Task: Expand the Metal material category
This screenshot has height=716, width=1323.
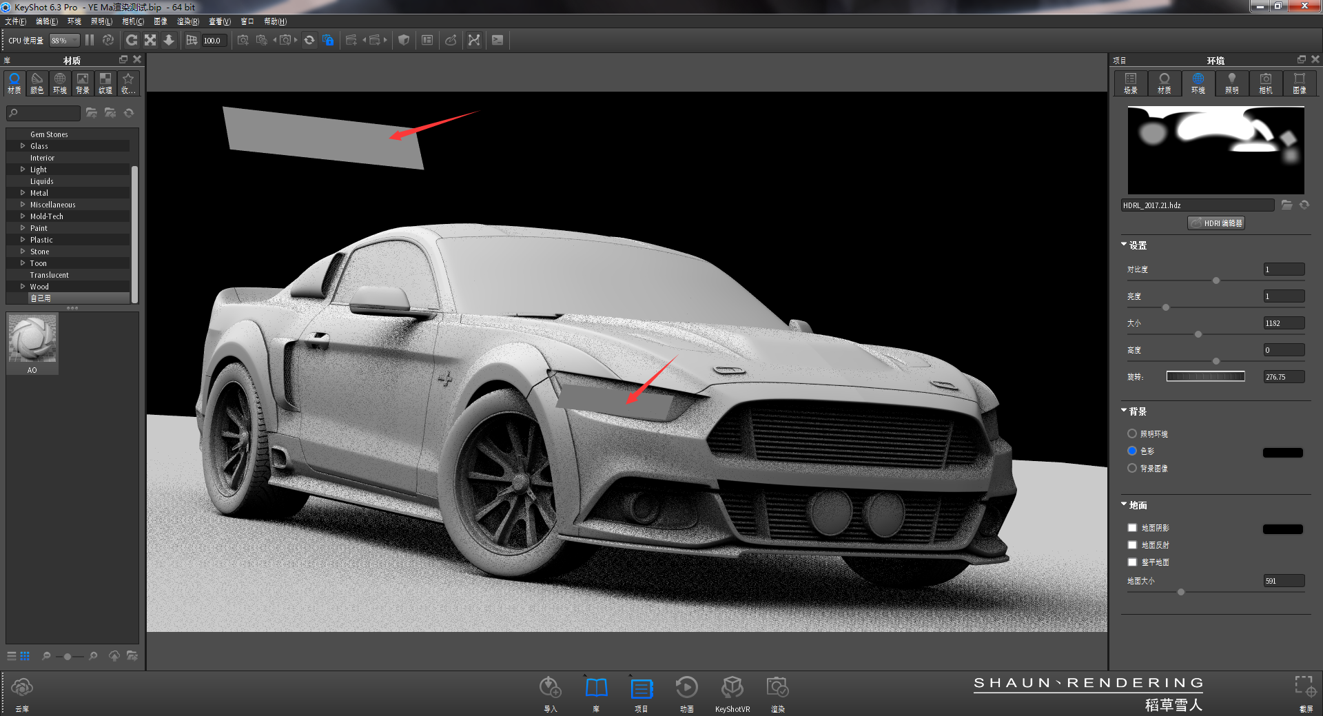Action: tap(22, 192)
